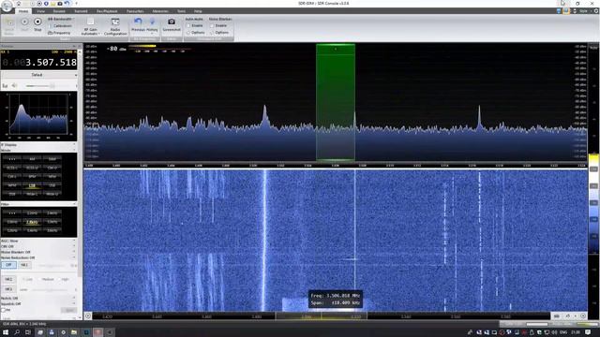Open the Rec/Playback ribbon tab

coord(107,11)
